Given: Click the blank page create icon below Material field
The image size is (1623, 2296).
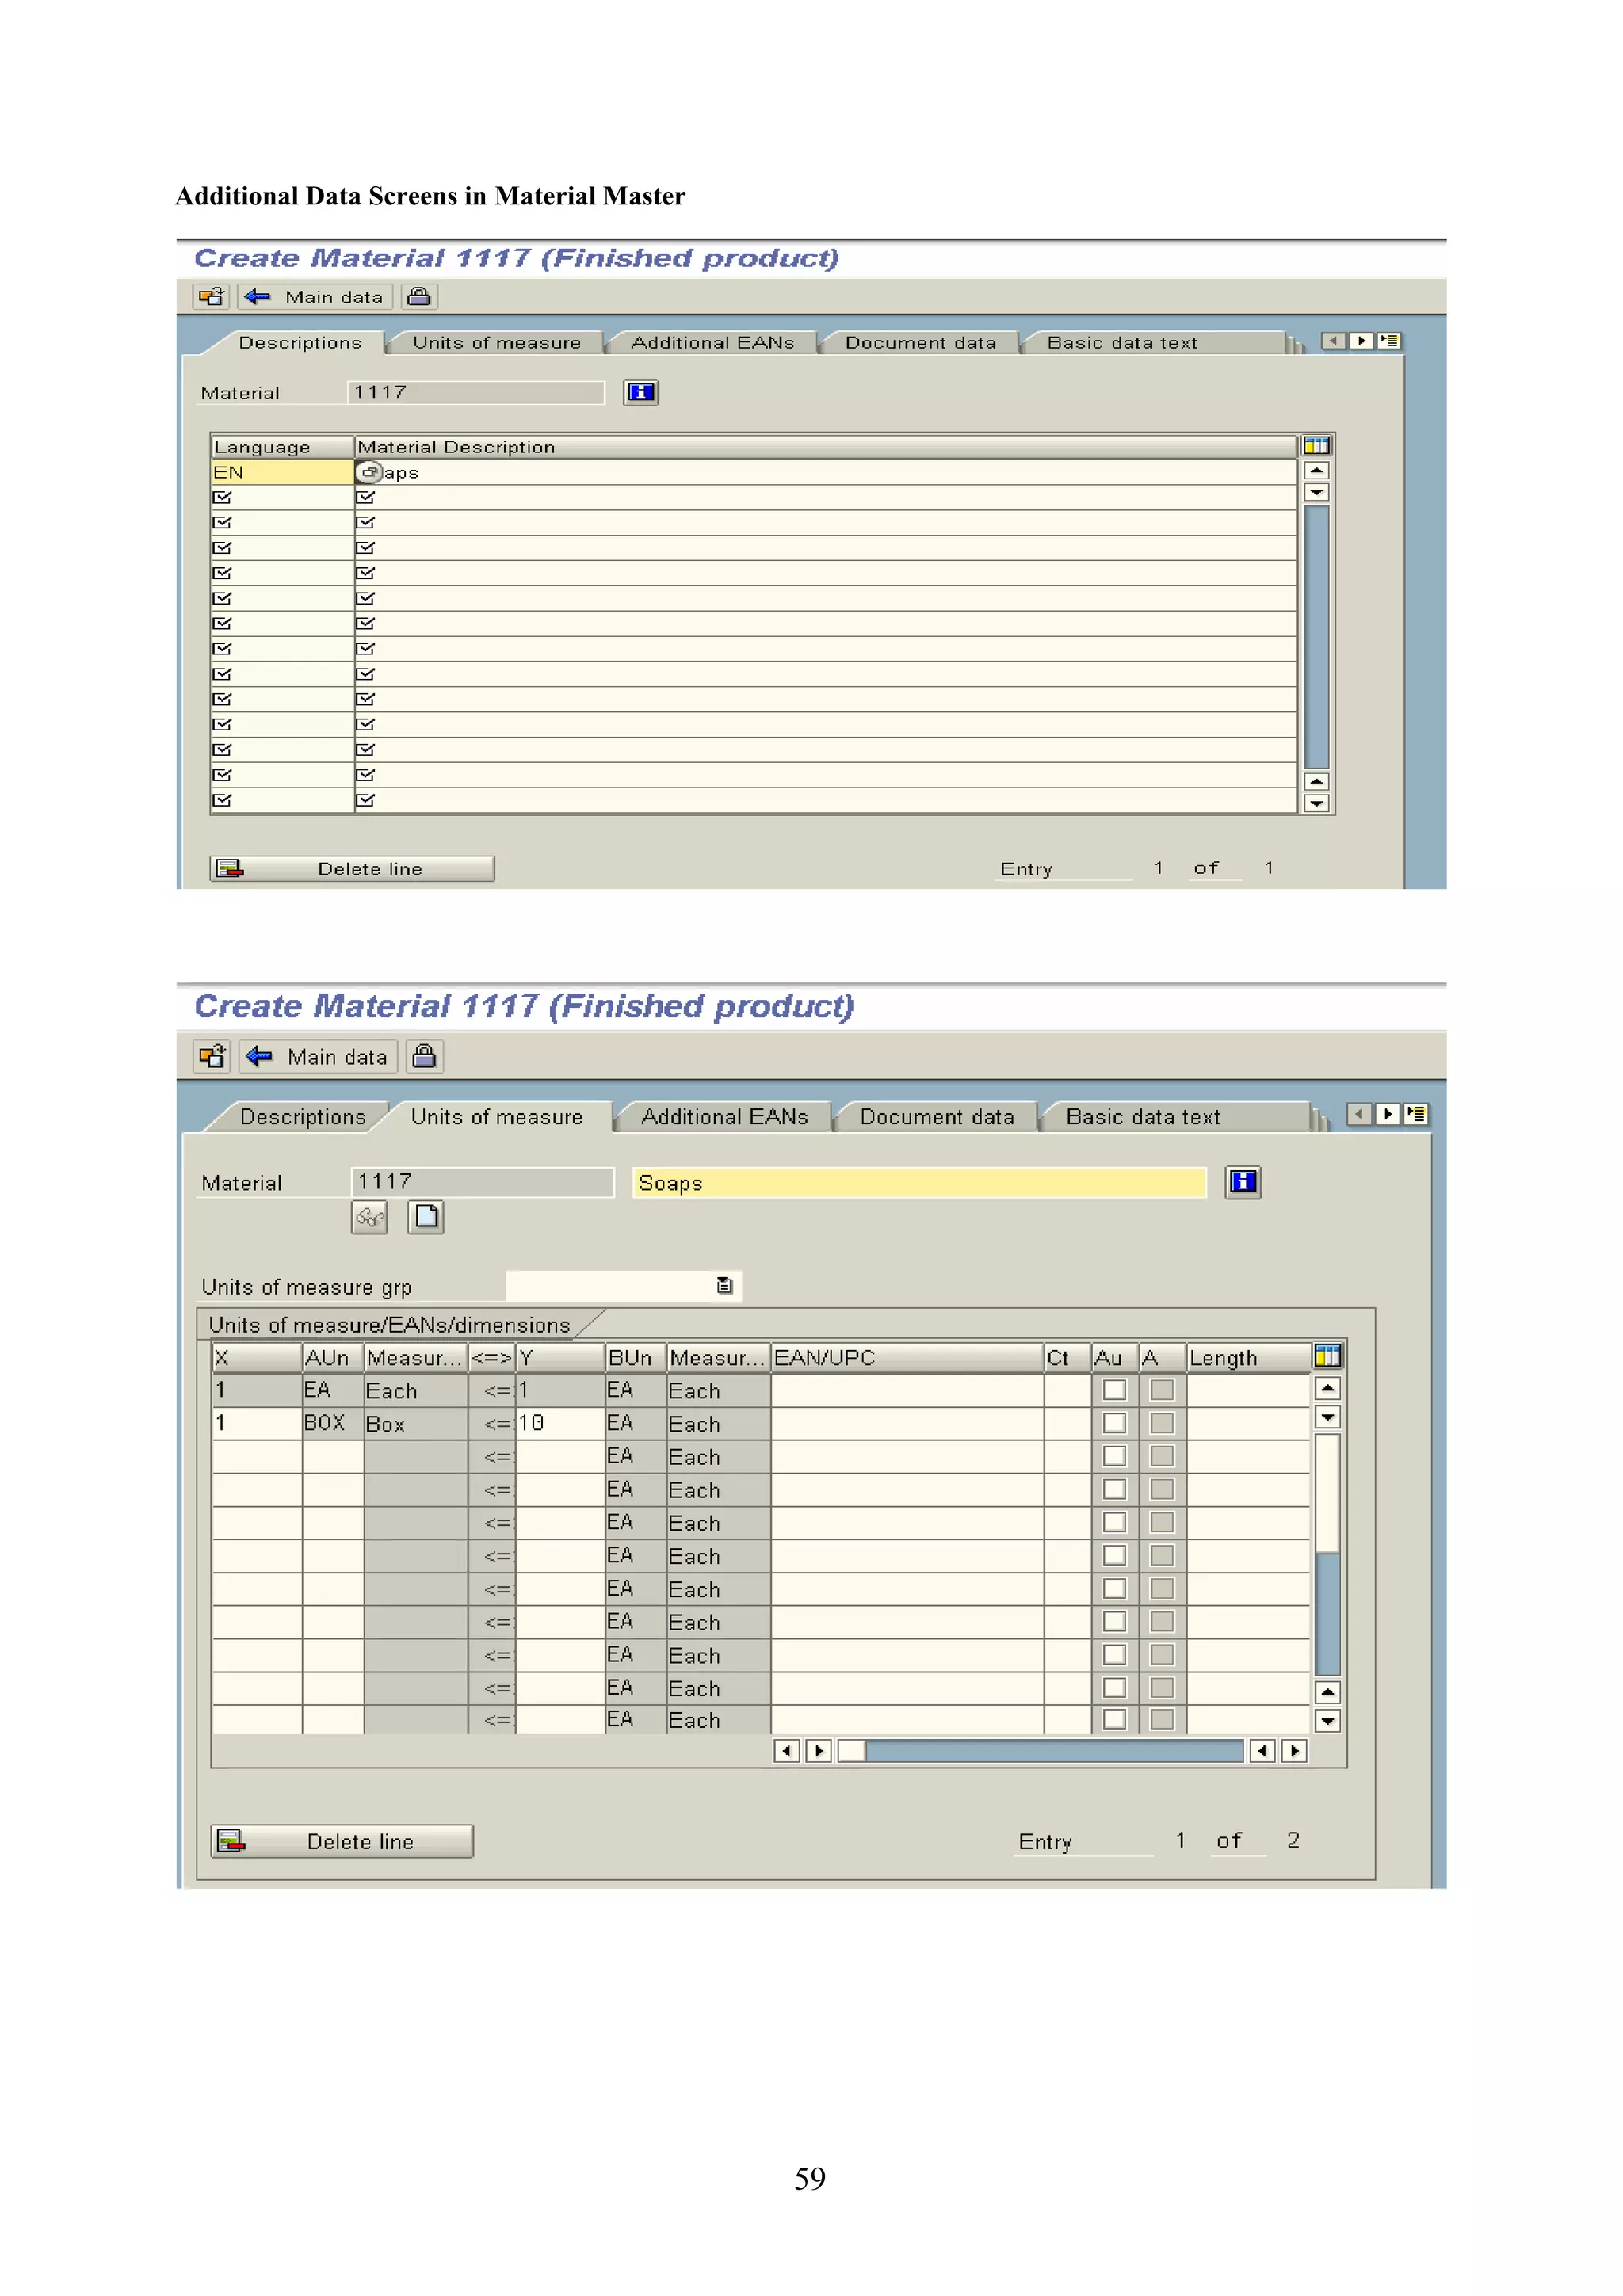Looking at the screenshot, I should 426,1217.
